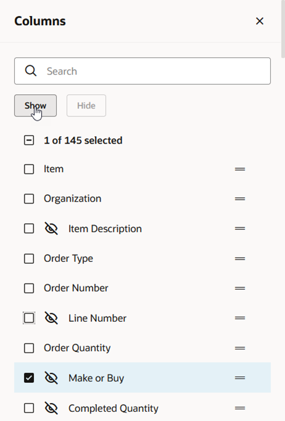
Task: Focus the Search columns field
Action: 142,71
